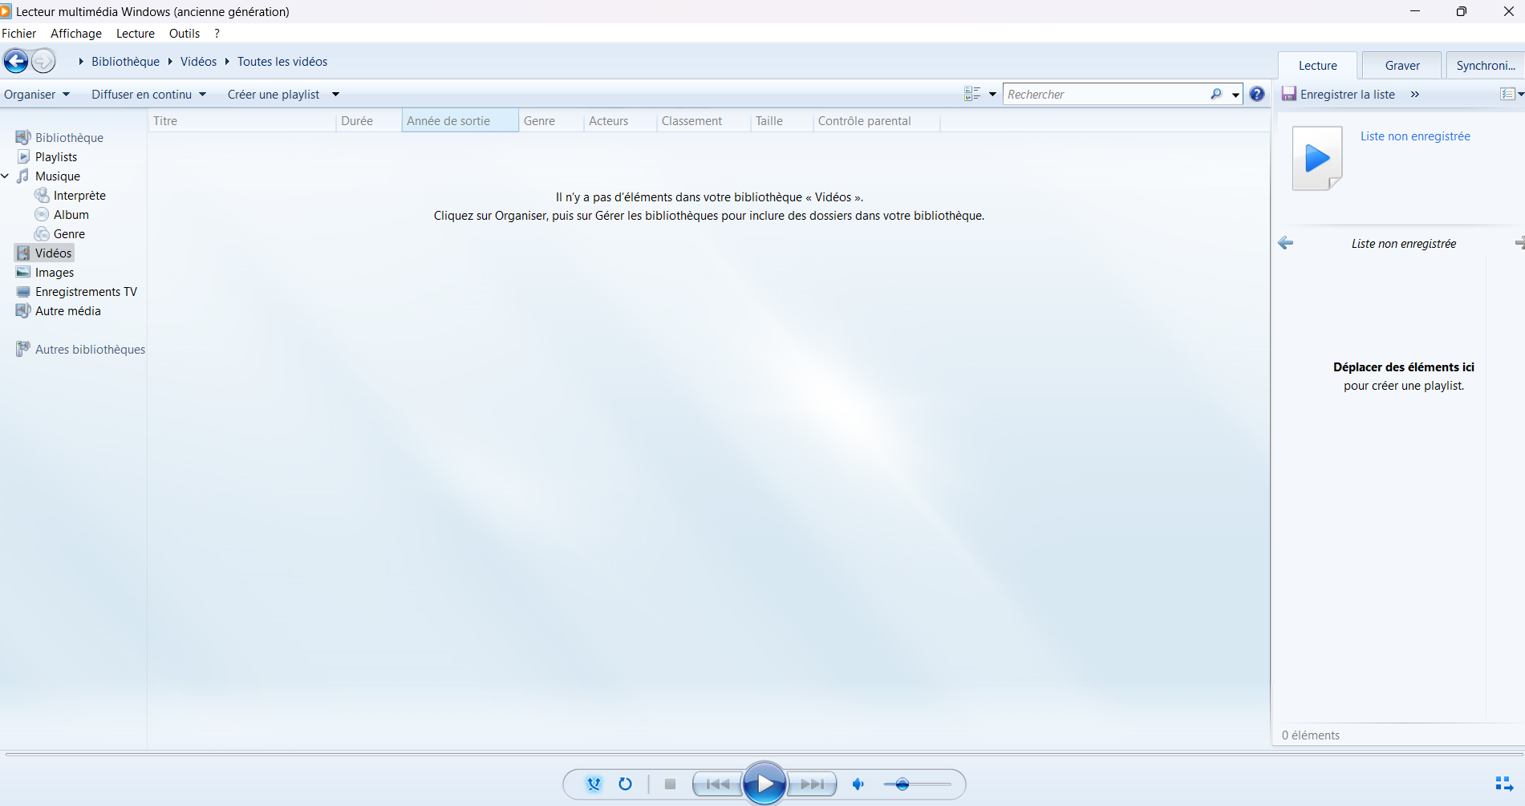Image resolution: width=1525 pixels, height=806 pixels.
Task: Expand the breadcrumb arrow before Toutes les vidéos
Action: coord(227,61)
